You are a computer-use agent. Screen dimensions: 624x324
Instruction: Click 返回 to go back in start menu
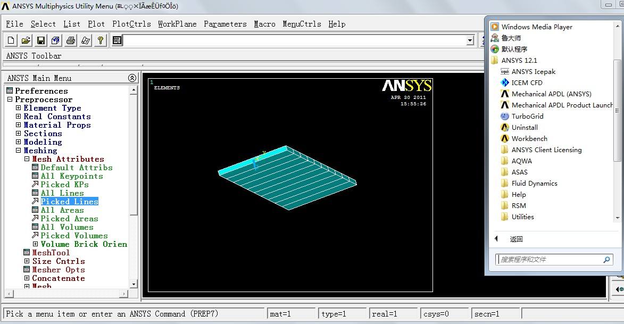[x=516, y=239]
